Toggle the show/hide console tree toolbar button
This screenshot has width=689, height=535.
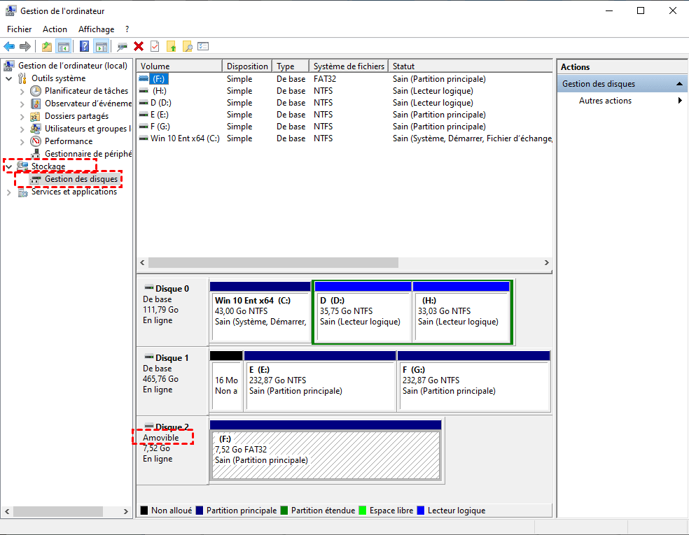pos(63,46)
